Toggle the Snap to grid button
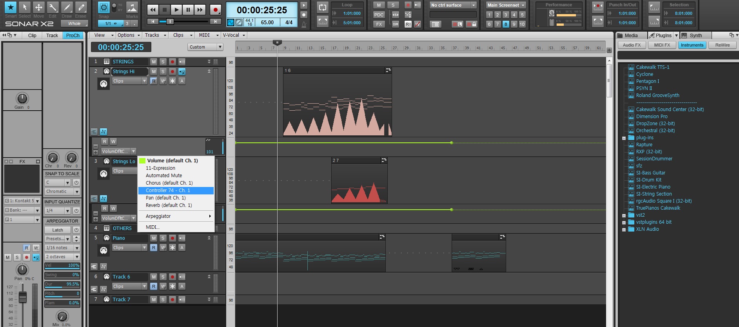 (103, 7)
